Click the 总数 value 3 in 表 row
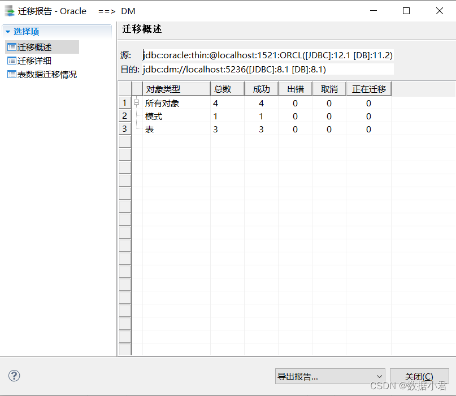456x396 pixels. (x=215, y=129)
